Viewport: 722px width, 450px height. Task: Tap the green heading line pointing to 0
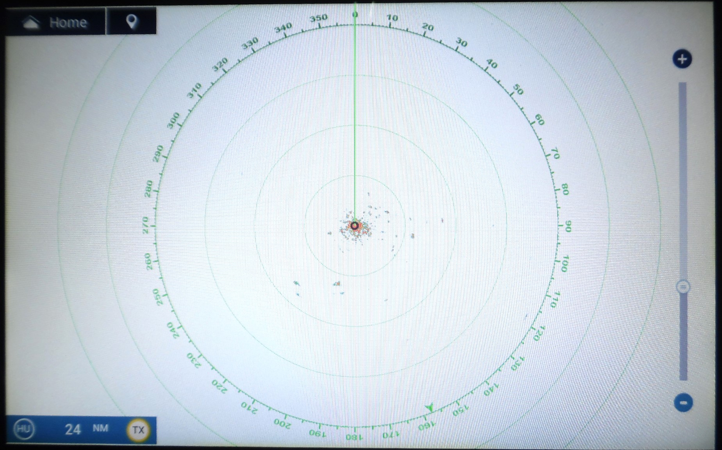tap(355, 117)
